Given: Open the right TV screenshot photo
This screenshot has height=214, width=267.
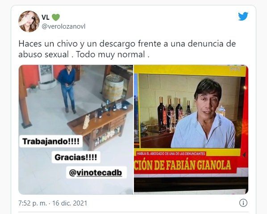Looking at the screenshot, I should [x=191, y=129].
